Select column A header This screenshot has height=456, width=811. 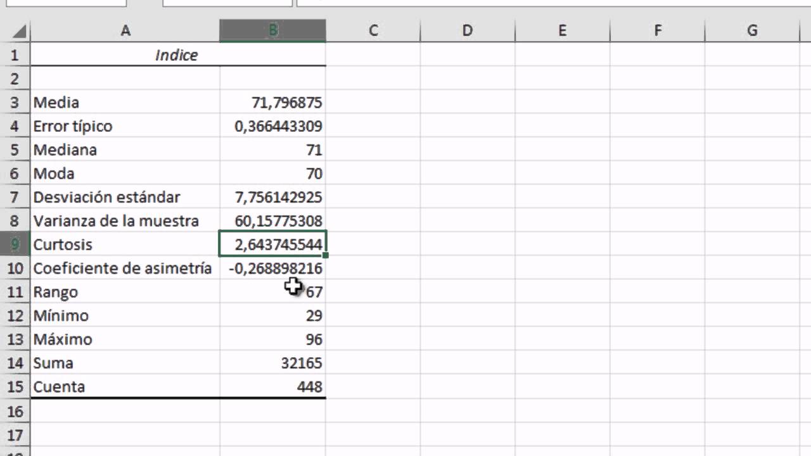(125, 30)
